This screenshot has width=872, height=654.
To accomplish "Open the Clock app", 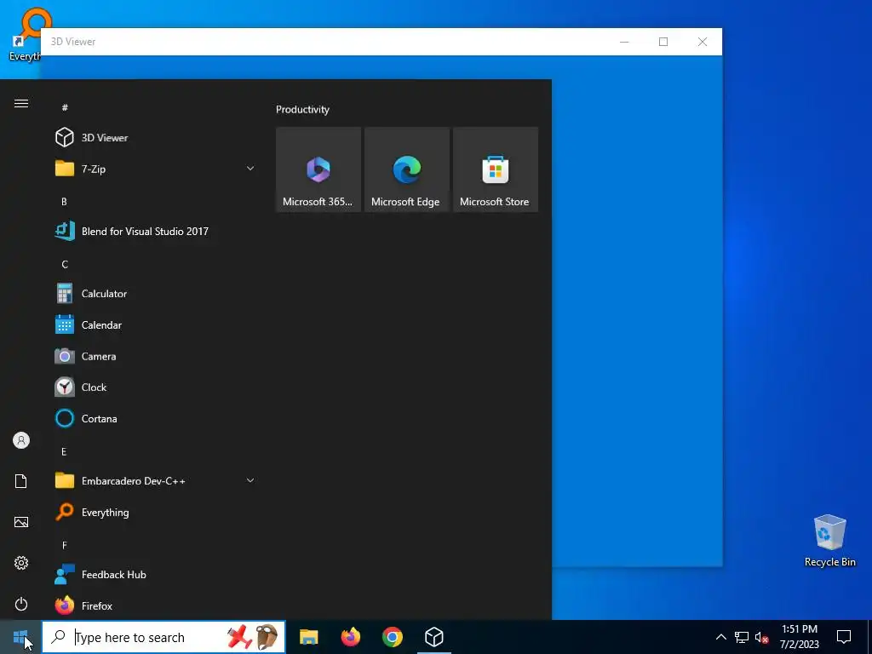I will pos(155,387).
